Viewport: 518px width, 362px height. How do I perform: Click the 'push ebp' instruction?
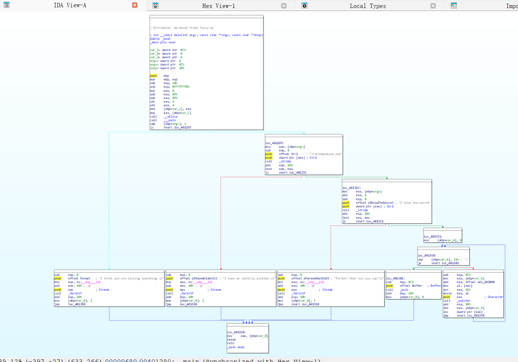tap(160, 76)
